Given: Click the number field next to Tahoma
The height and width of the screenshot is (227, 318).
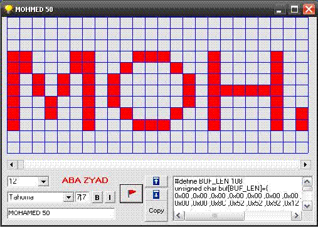Looking at the screenshot, I should [x=83, y=197].
